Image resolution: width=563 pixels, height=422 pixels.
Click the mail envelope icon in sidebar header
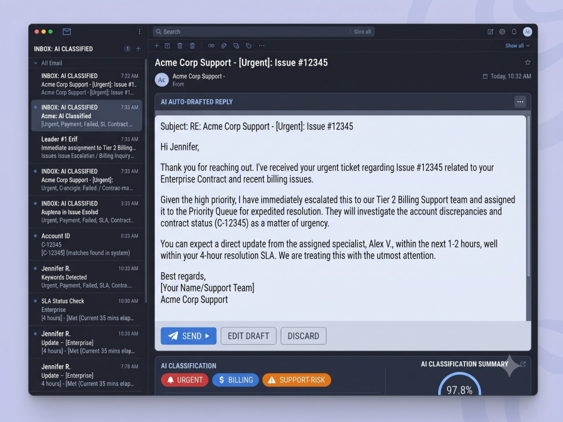pos(67,32)
